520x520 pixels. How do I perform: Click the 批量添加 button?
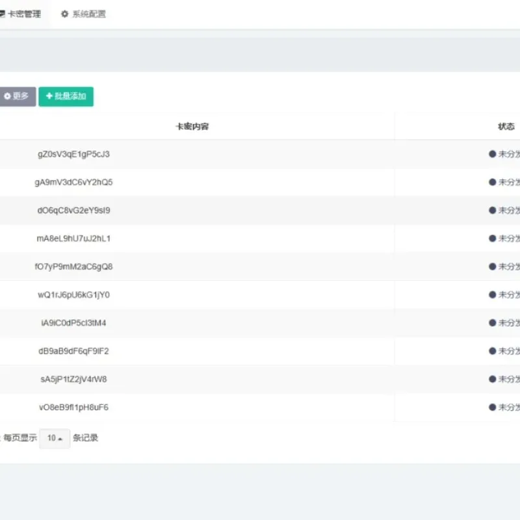(66, 96)
